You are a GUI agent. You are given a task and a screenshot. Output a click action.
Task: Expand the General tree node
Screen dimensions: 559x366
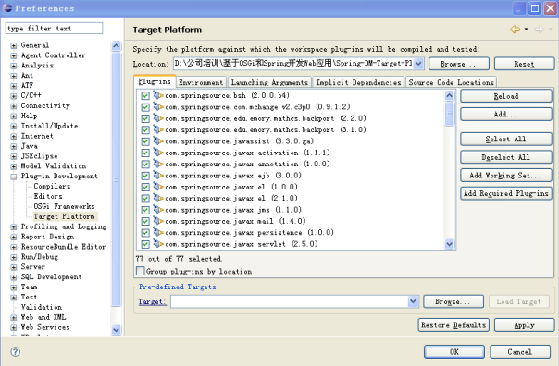[14, 45]
